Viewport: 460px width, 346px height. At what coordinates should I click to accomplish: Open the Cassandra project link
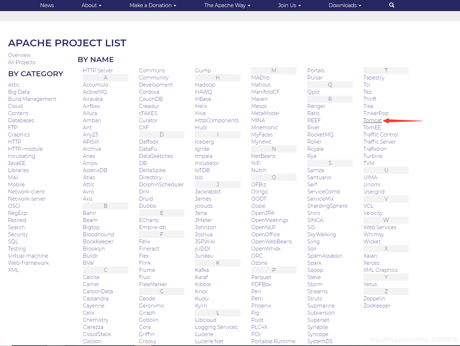point(95,299)
